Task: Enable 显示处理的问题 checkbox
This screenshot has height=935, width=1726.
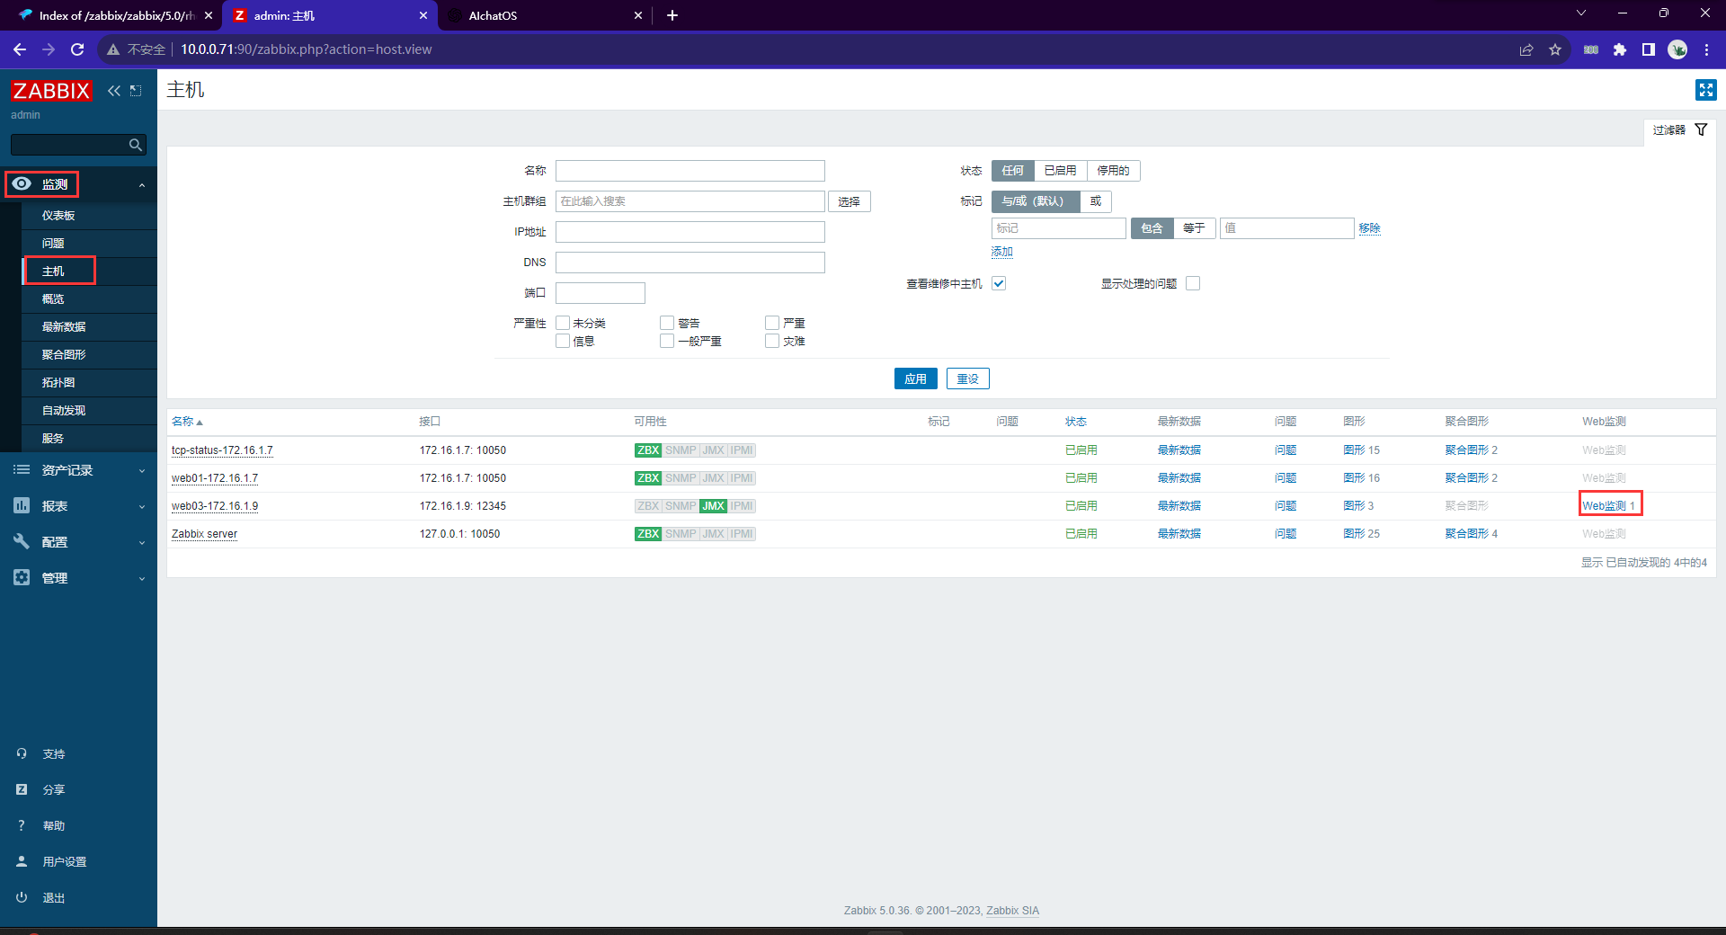Action: [x=1193, y=283]
